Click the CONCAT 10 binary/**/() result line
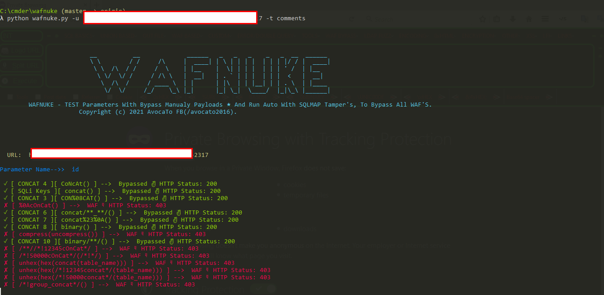The image size is (604, 295). (119, 241)
